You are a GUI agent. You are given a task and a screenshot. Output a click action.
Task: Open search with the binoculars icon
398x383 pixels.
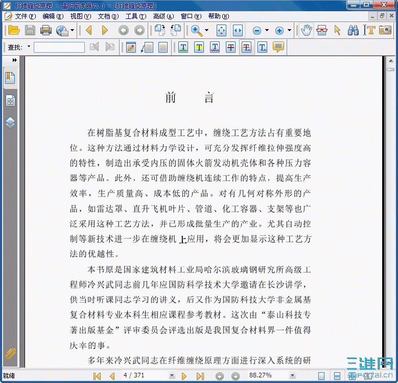click(353, 30)
